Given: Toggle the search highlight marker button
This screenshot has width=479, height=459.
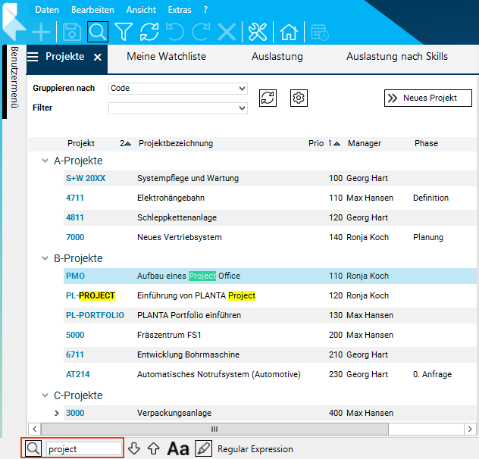Looking at the screenshot, I should tap(203, 448).
